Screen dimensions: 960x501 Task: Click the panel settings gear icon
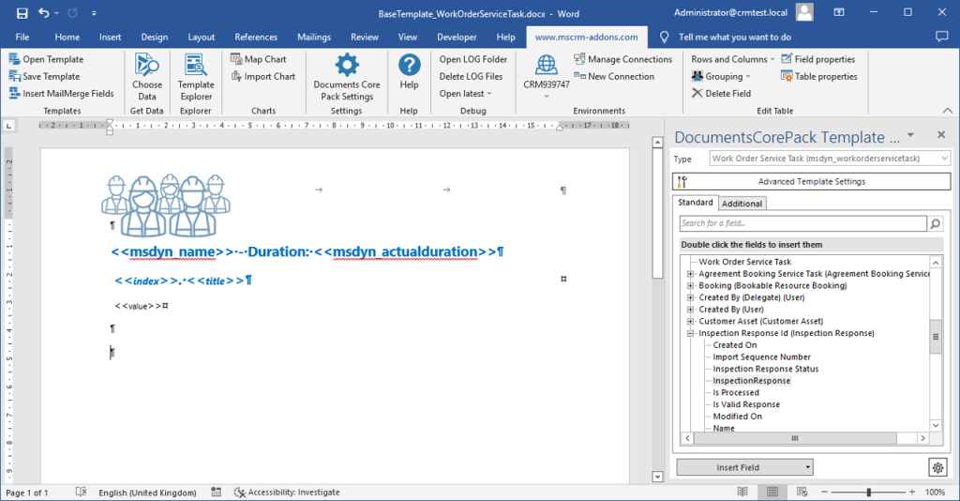(x=937, y=468)
